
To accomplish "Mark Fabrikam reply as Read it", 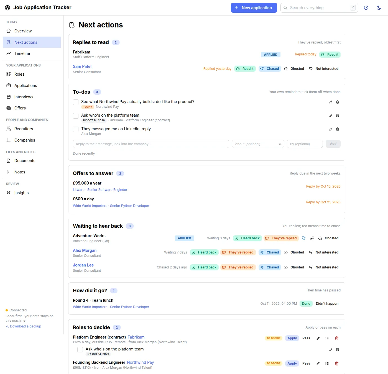I will 330,55.
